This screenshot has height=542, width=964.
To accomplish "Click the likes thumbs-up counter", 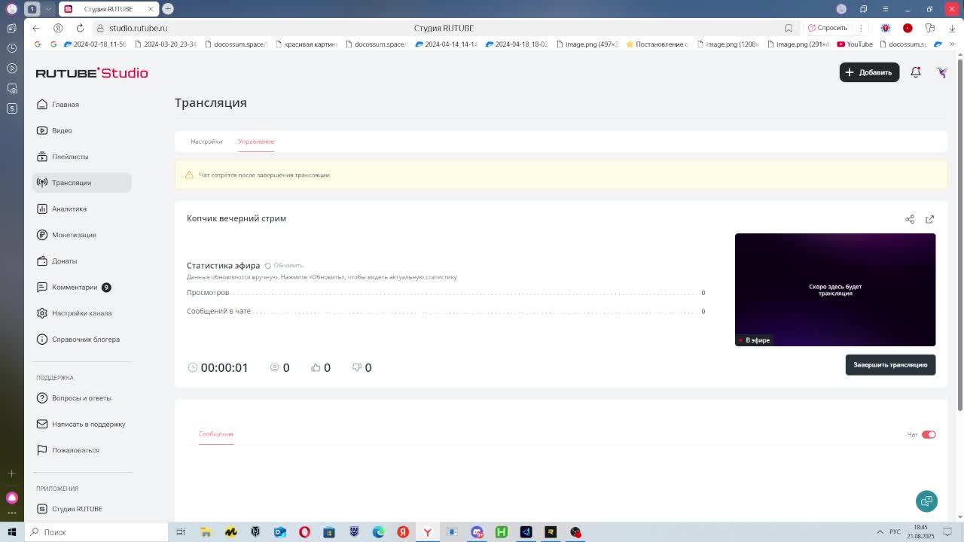I will [x=321, y=367].
